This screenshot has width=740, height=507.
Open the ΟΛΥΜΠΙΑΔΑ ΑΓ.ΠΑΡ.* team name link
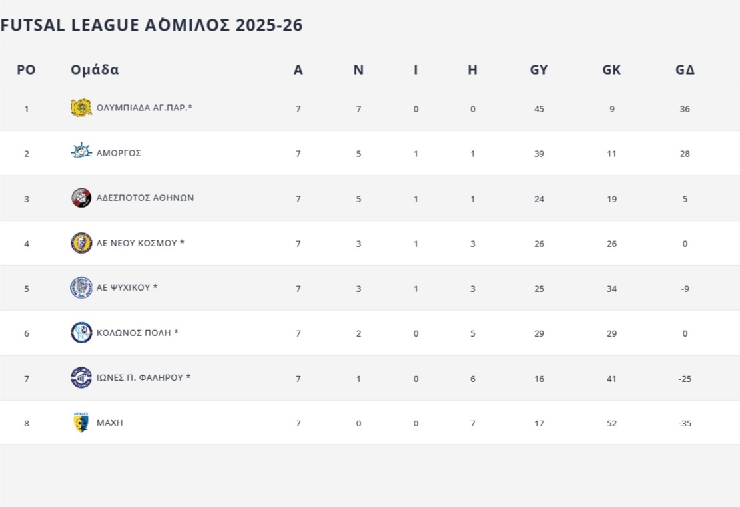(144, 108)
